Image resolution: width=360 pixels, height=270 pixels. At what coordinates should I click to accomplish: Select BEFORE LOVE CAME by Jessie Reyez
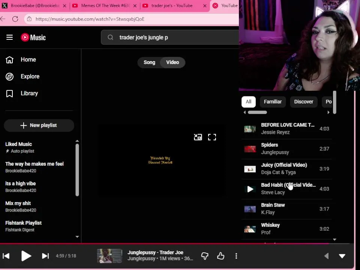click(x=286, y=129)
